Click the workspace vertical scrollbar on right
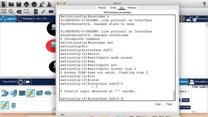 [207, 25]
